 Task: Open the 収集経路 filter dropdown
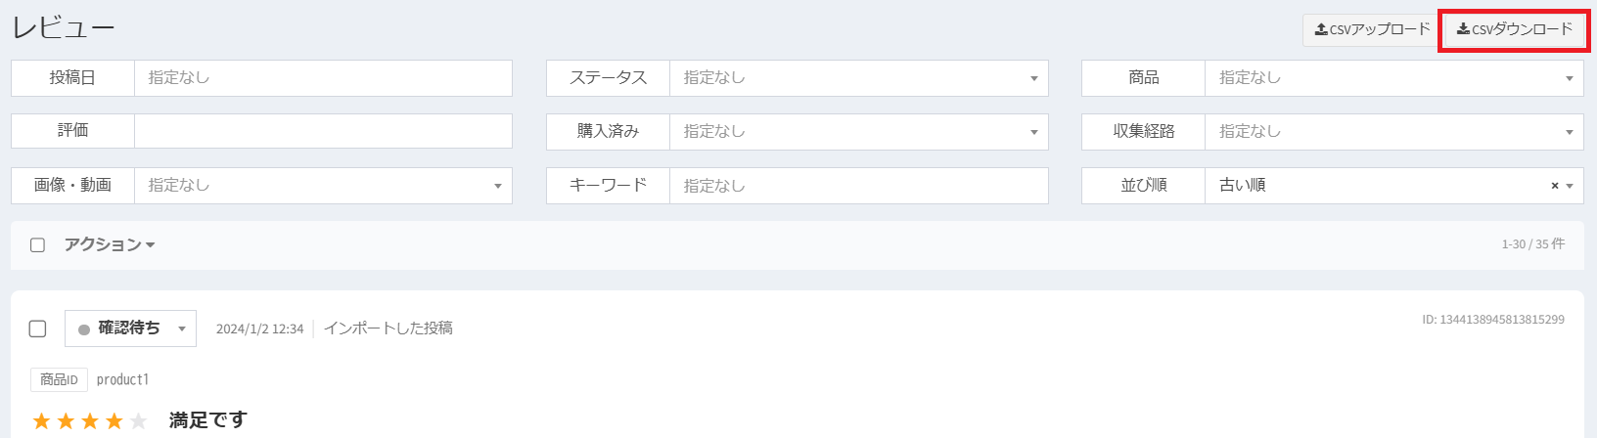1393,132
